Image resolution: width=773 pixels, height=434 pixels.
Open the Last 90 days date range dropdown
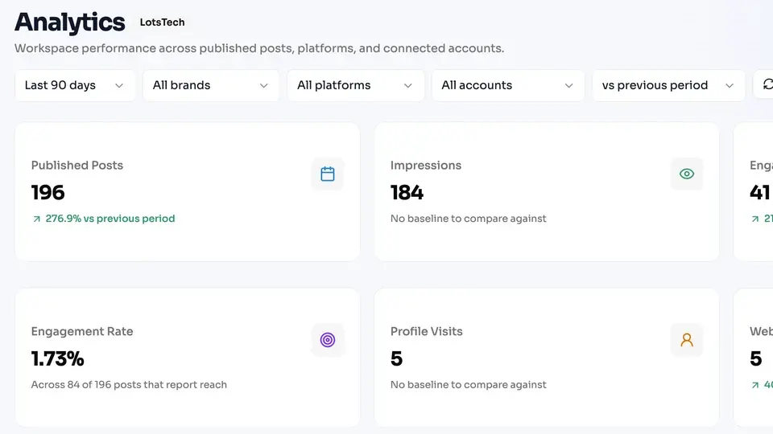[75, 86]
